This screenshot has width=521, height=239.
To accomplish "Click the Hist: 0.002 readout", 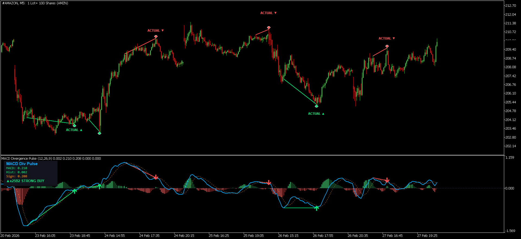I will [17, 172].
